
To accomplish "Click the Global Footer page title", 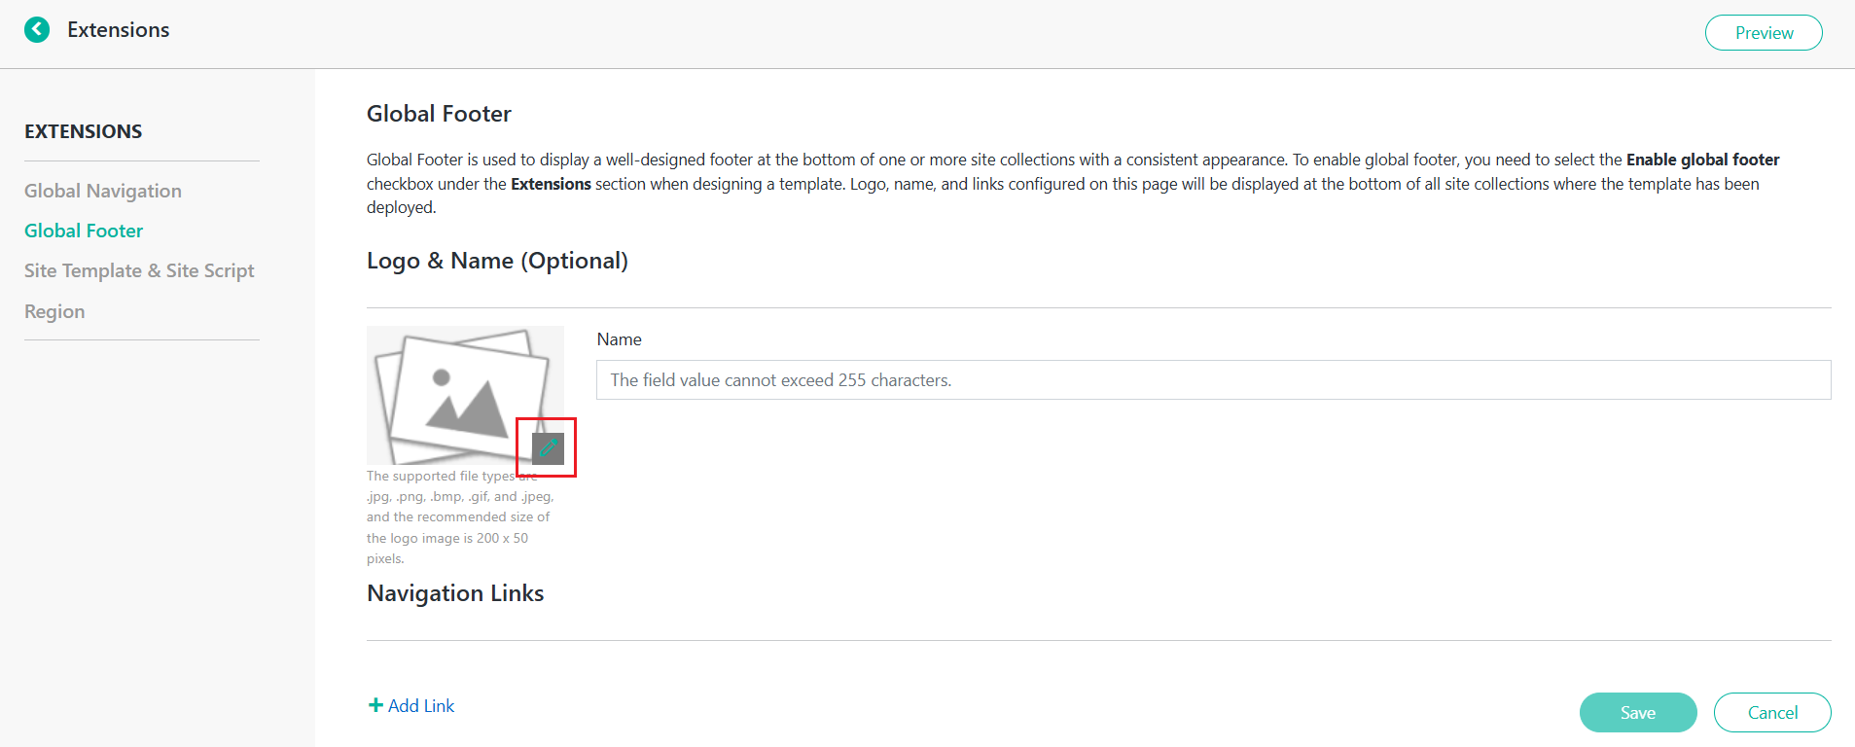I will (x=439, y=113).
